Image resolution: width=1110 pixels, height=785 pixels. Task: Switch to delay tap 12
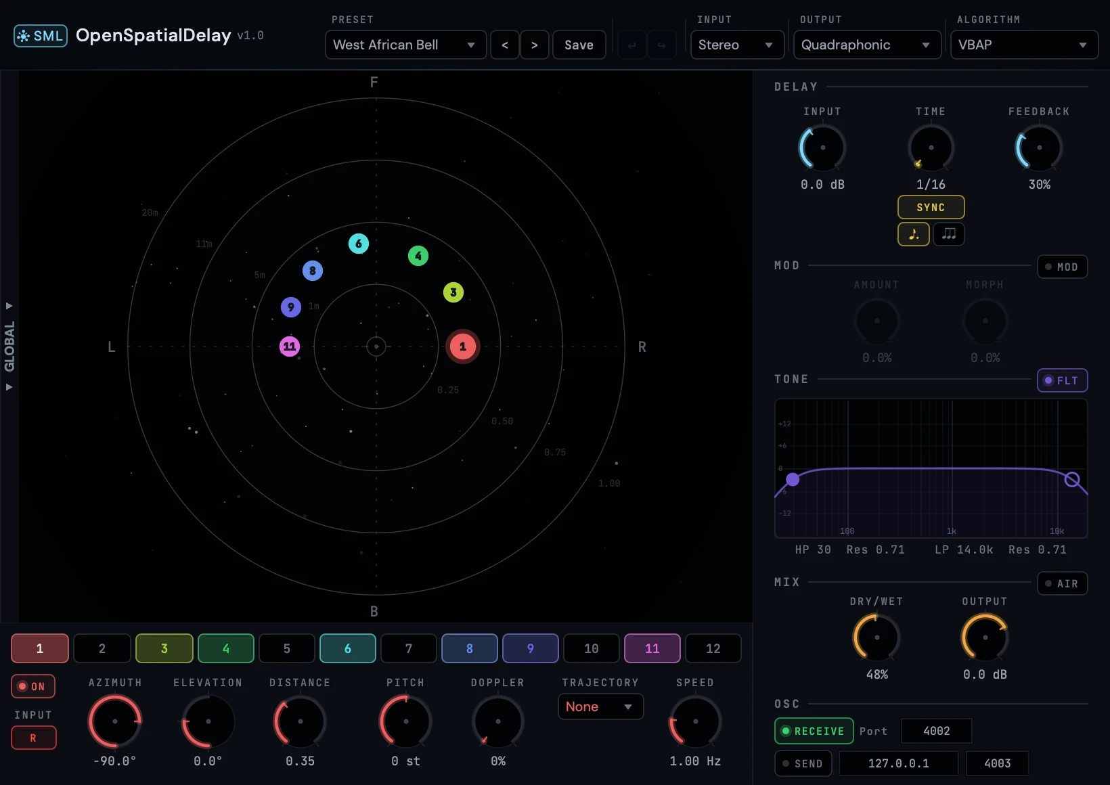point(713,648)
